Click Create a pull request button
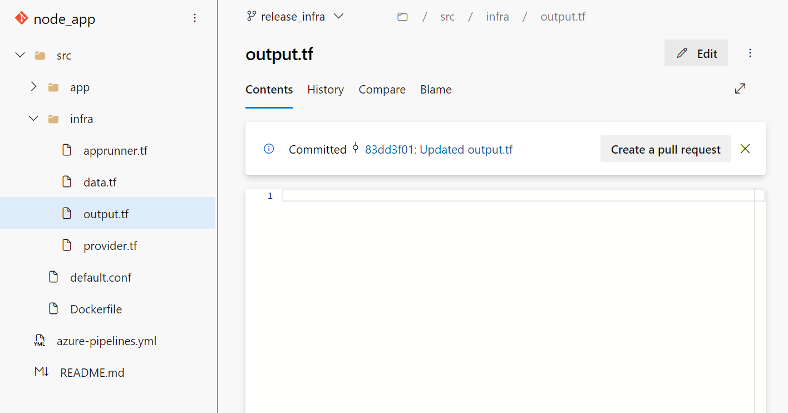Viewport: 788px width, 413px height. click(666, 149)
